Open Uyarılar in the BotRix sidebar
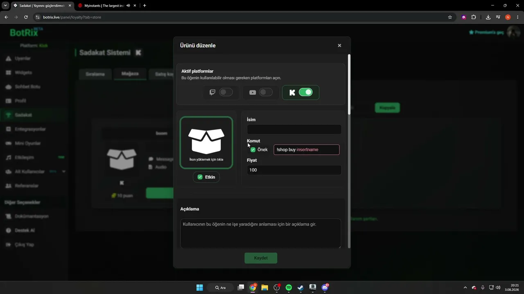Viewport: 524px width, 294px height. (23, 58)
